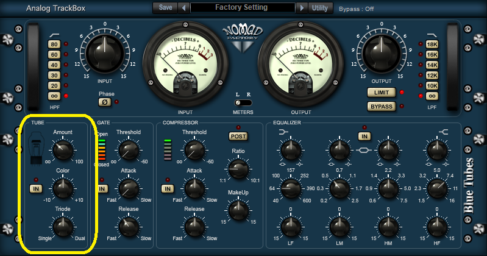Click the Compressor Attack knob
Viewport: 487px width, 256px height.
point(194,188)
